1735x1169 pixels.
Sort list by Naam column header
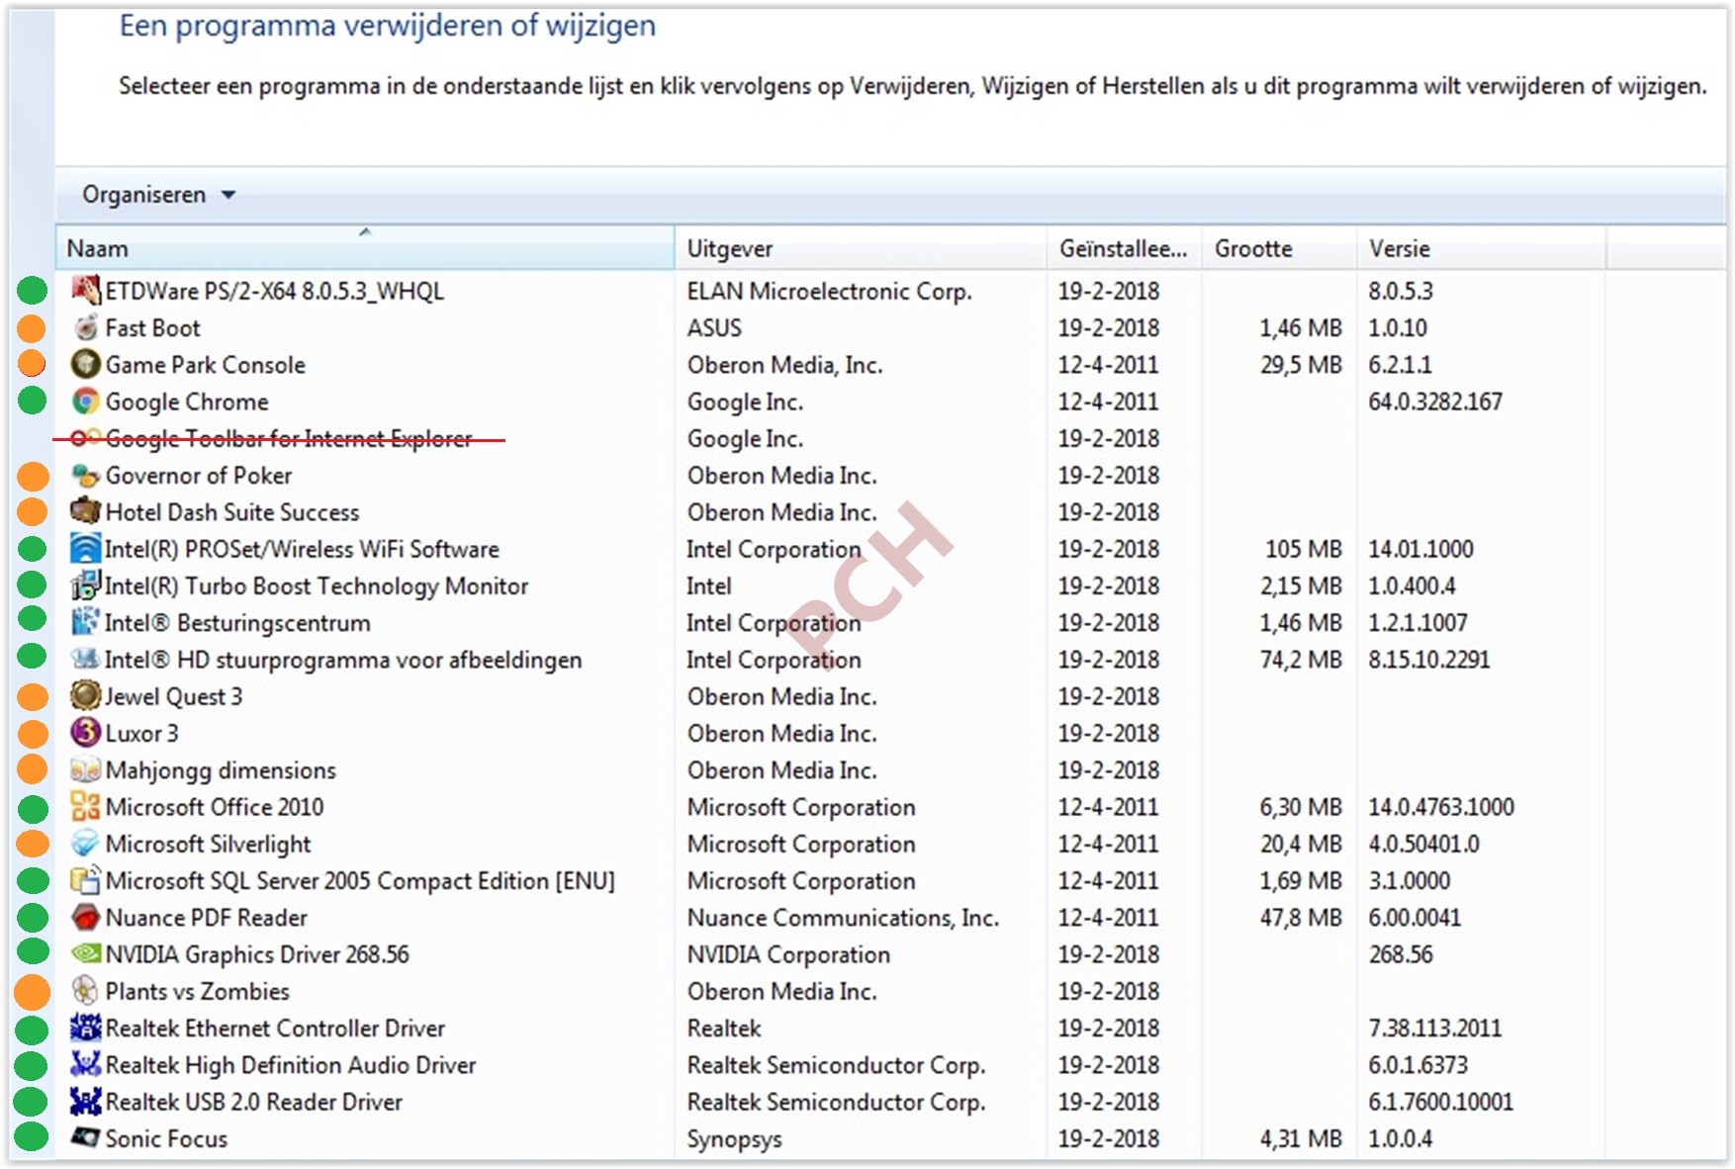coord(365,248)
